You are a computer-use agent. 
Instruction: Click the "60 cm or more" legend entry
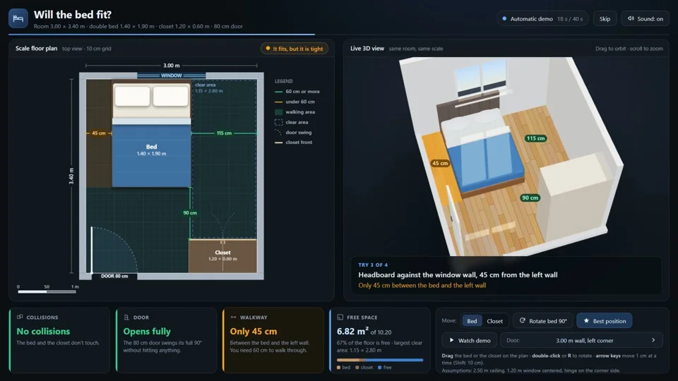(x=297, y=92)
